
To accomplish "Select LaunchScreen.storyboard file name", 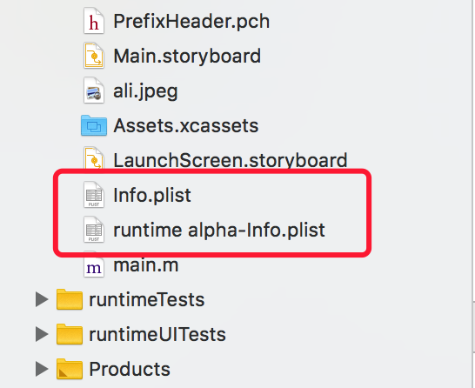I will [231, 160].
